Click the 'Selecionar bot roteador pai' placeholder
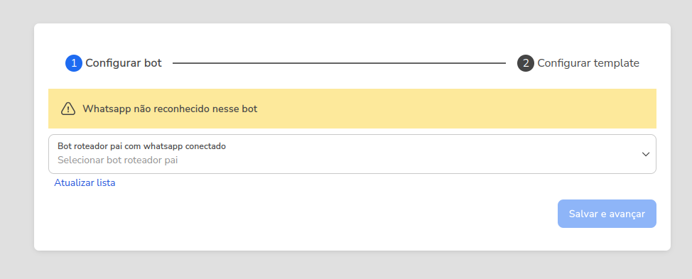The image size is (692, 279). click(x=117, y=160)
